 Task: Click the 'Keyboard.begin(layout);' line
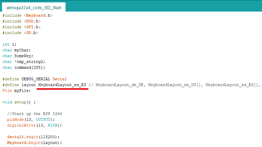click(x=35, y=143)
